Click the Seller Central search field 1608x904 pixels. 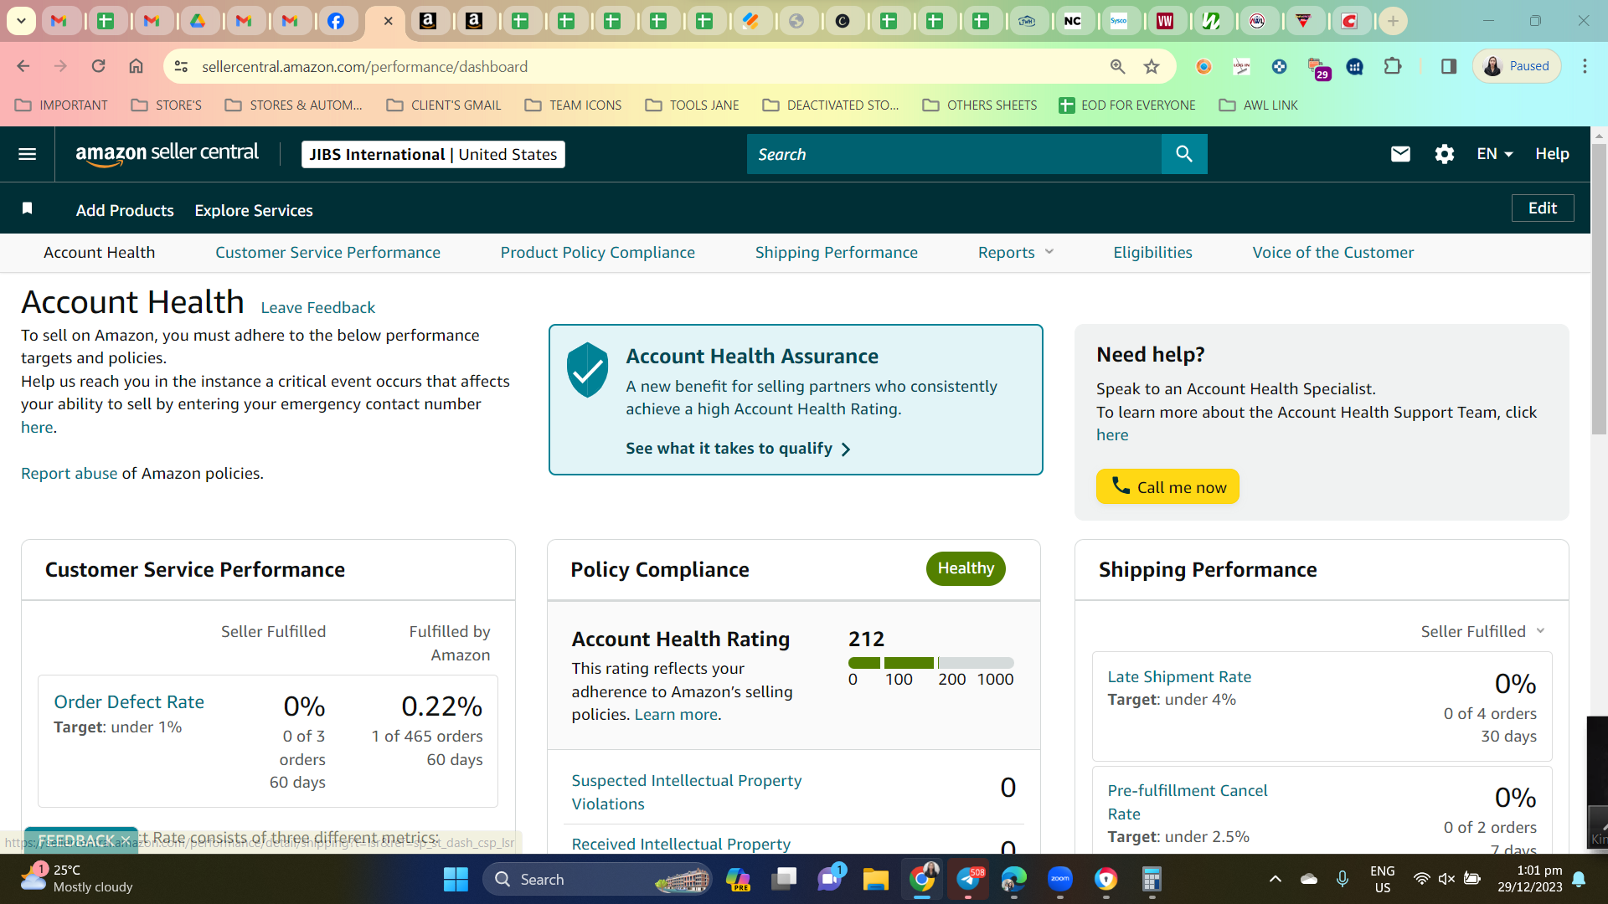(954, 154)
